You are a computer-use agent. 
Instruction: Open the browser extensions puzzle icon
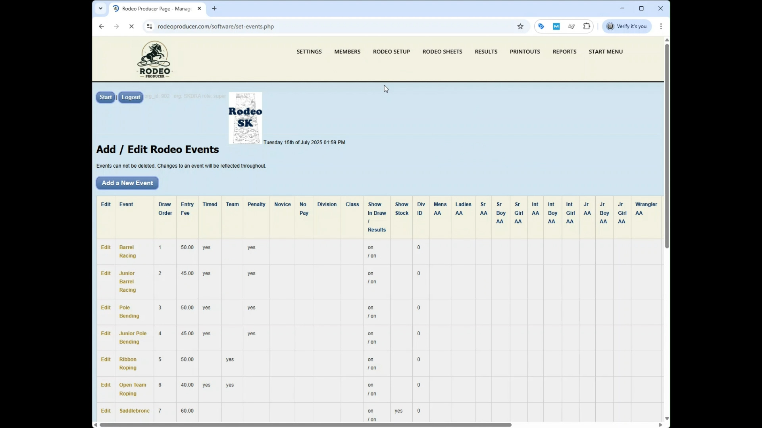click(x=587, y=26)
